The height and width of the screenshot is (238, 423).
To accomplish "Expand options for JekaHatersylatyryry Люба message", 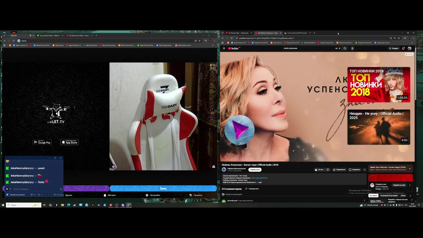I will pos(35,182).
